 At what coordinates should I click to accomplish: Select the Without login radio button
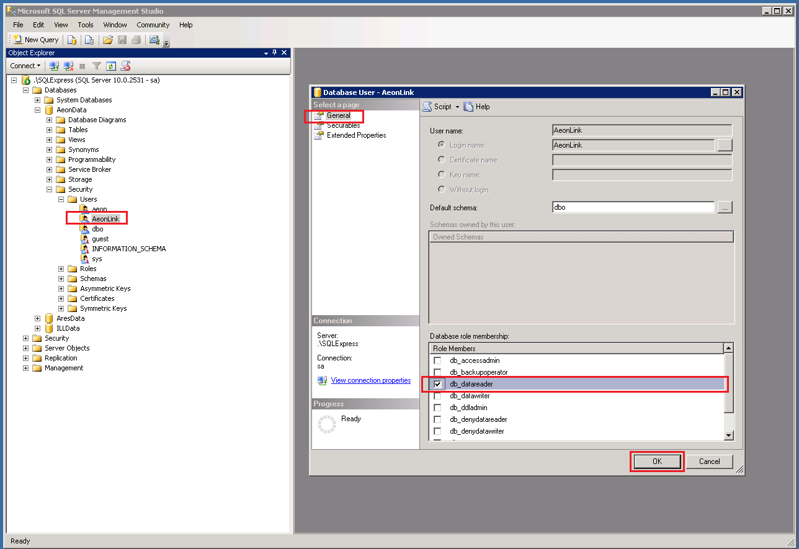click(x=441, y=189)
